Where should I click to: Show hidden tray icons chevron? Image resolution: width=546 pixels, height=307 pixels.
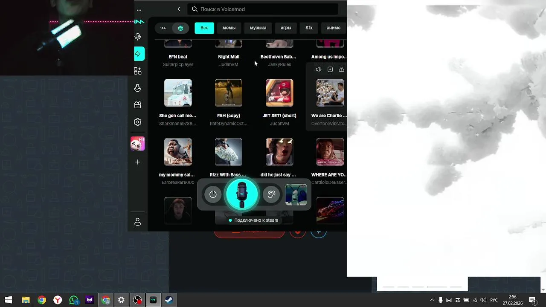coord(432,300)
